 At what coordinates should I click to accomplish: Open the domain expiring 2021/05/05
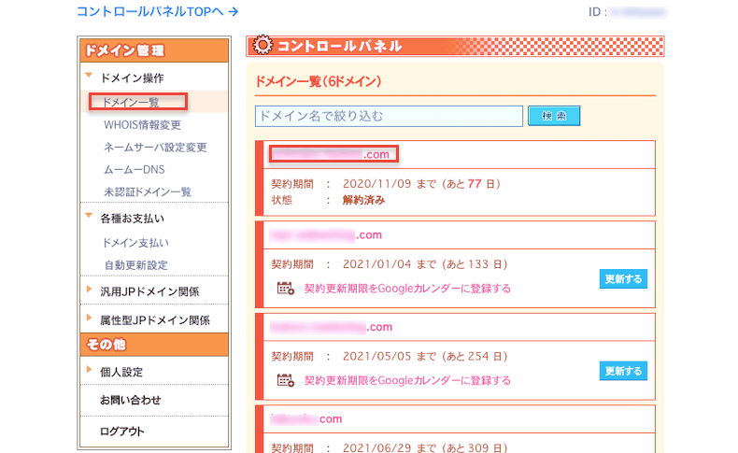tap(332, 327)
